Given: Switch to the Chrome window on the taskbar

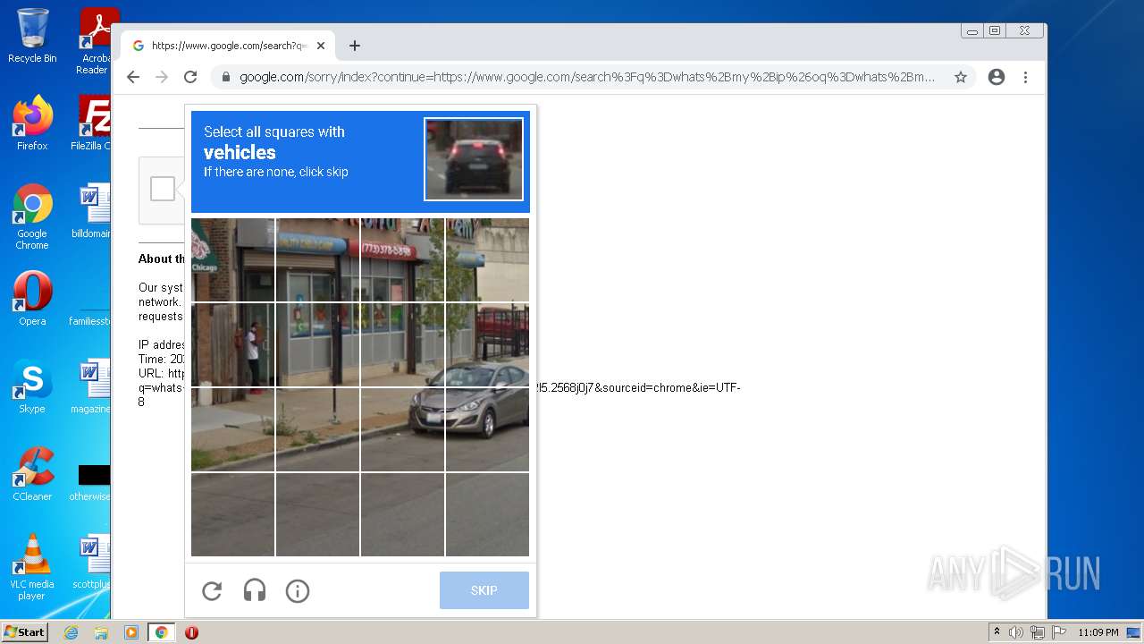Looking at the screenshot, I should (161, 632).
